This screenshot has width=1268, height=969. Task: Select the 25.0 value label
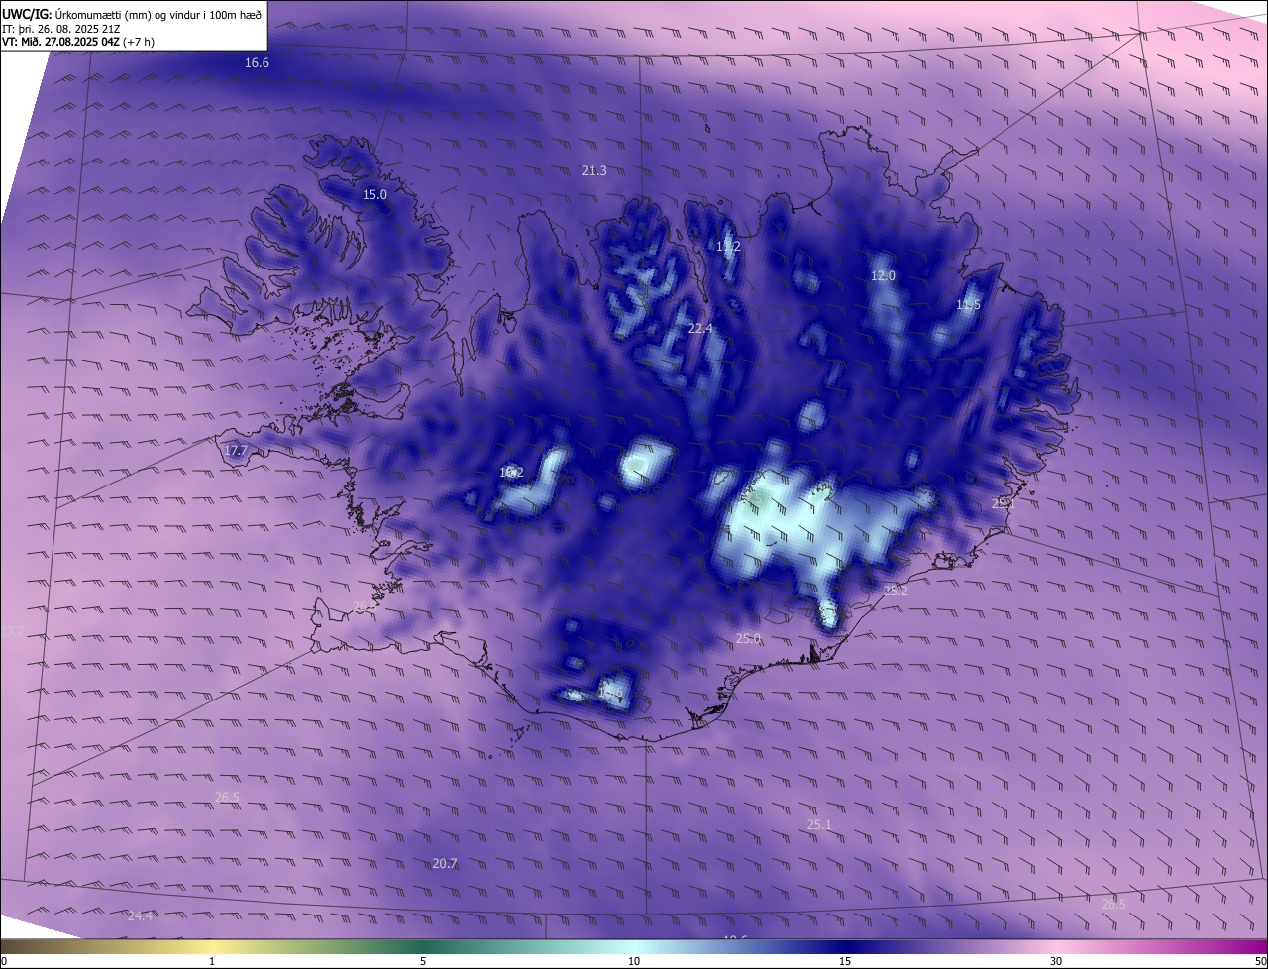coord(748,639)
